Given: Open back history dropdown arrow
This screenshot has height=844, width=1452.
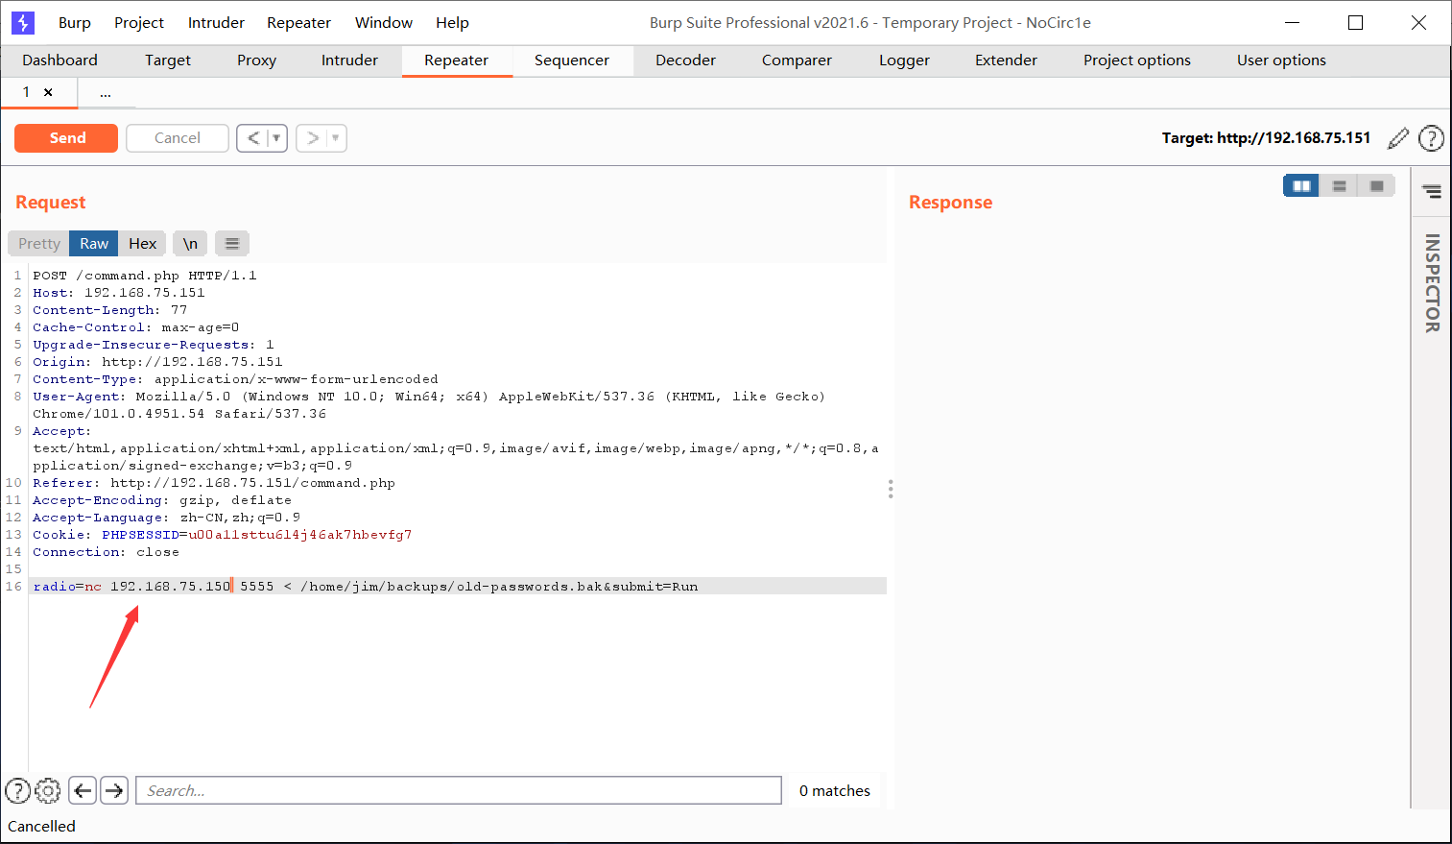Looking at the screenshot, I should pos(276,138).
